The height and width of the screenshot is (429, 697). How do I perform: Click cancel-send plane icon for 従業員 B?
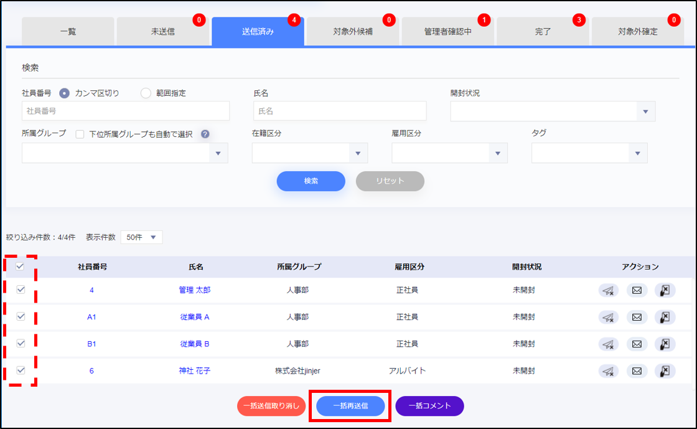[x=609, y=344]
